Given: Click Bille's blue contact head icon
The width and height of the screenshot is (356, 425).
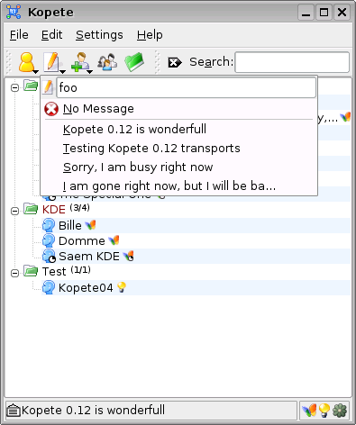Looking at the screenshot, I should [49, 225].
